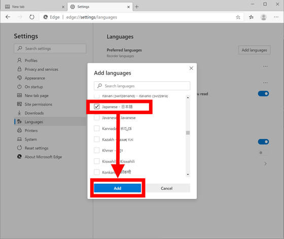This screenshot has height=239, width=284.
Task: Check the Khmer language checkbox
Action: click(97, 150)
